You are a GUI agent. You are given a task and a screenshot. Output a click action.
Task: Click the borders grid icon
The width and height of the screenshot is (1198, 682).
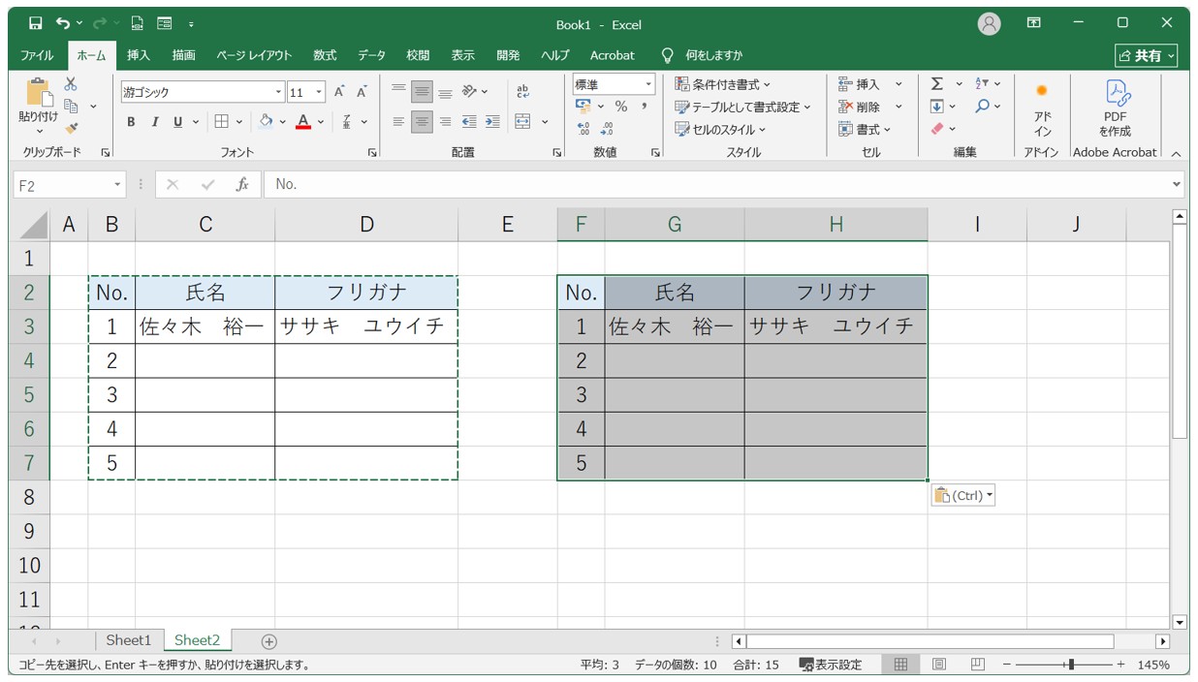click(x=221, y=122)
